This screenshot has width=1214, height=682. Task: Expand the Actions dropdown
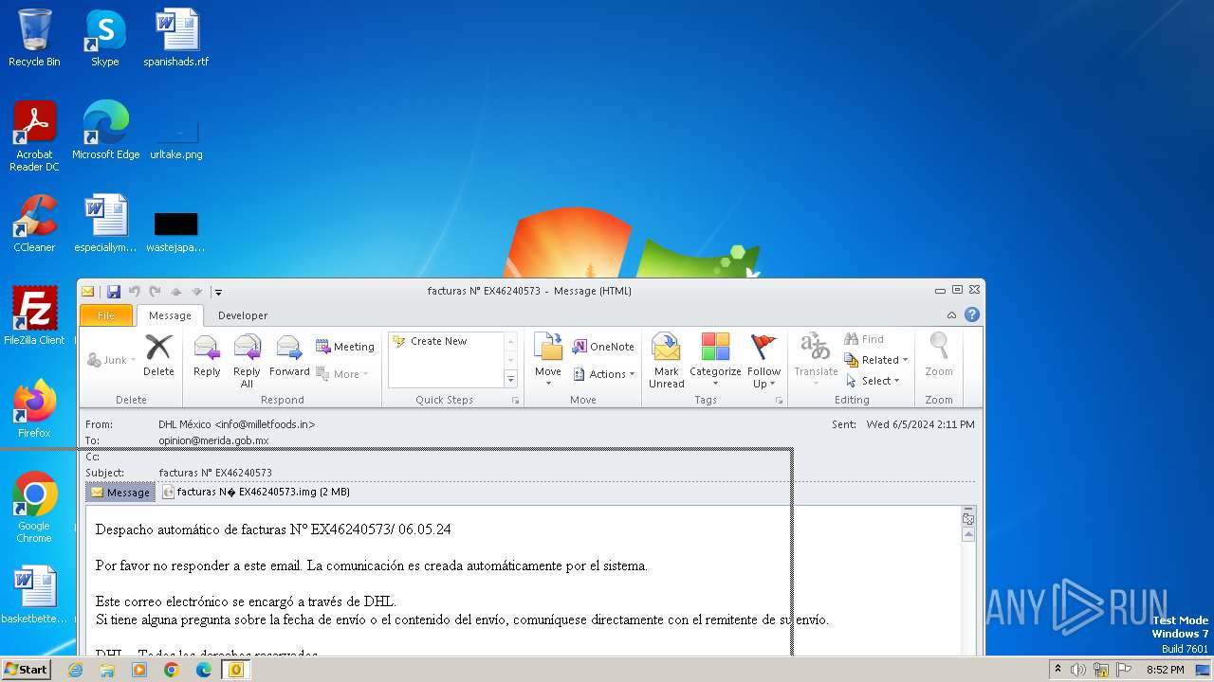click(603, 374)
